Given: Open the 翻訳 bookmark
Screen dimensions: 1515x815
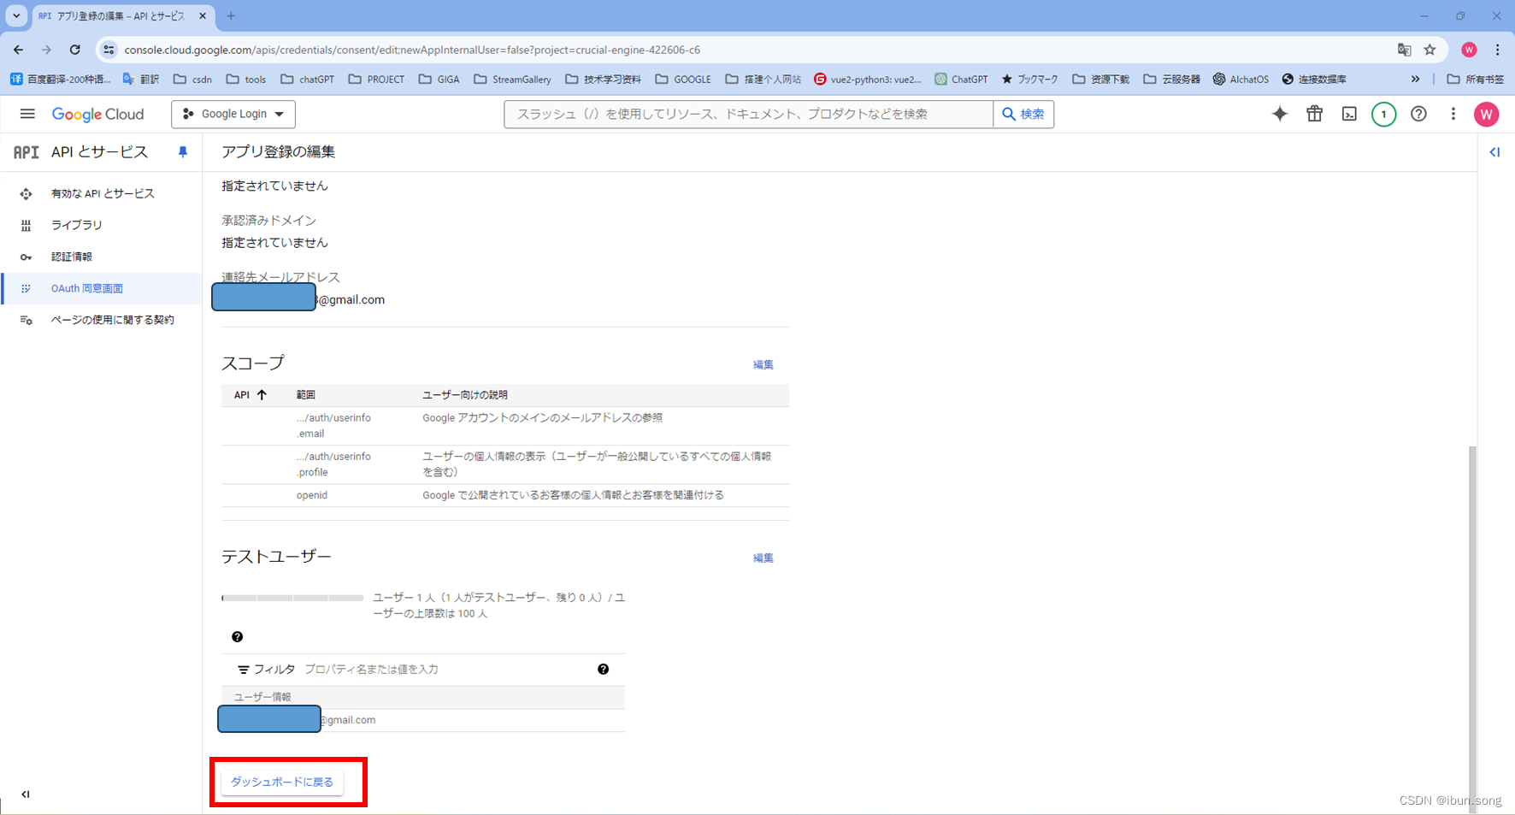Looking at the screenshot, I should point(141,80).
